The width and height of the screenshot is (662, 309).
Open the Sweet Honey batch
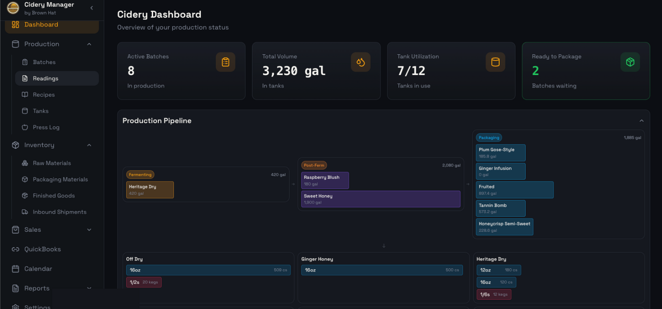pyautogui.click(x=381, y=199)
